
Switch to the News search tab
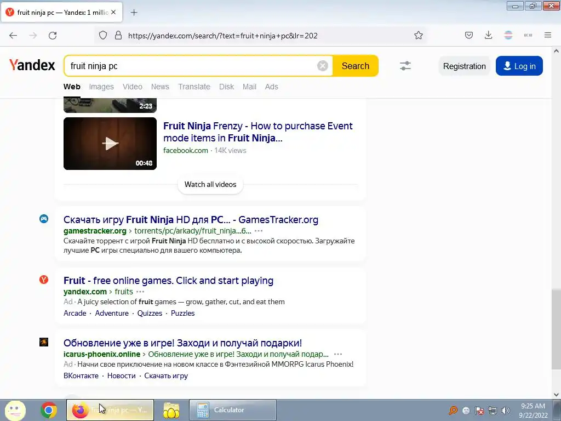[x=160, y=87]
